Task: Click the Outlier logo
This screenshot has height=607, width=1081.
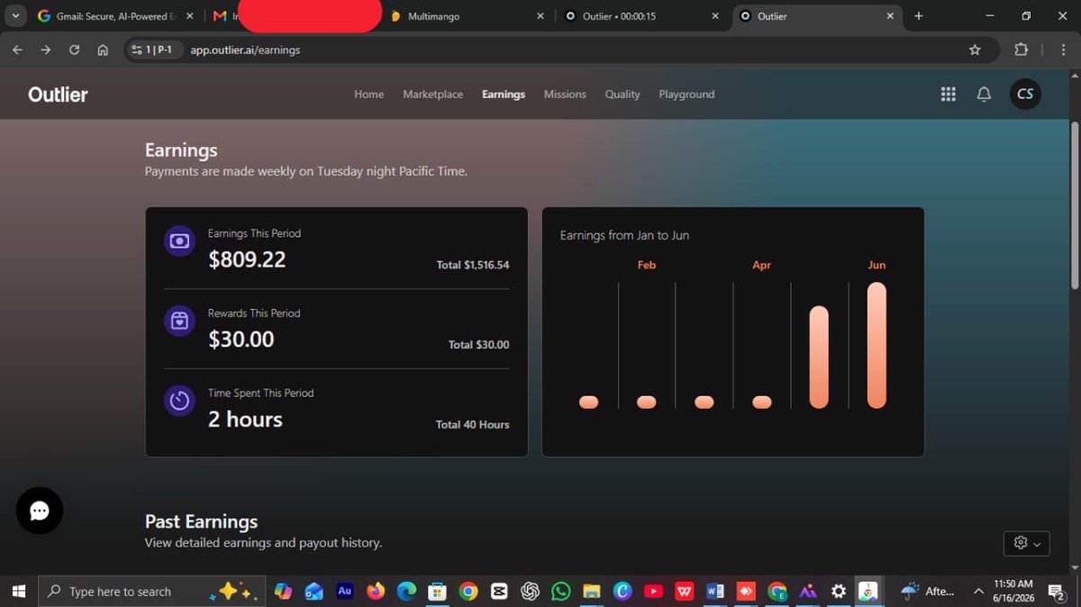Action: (x=58, y=95)
